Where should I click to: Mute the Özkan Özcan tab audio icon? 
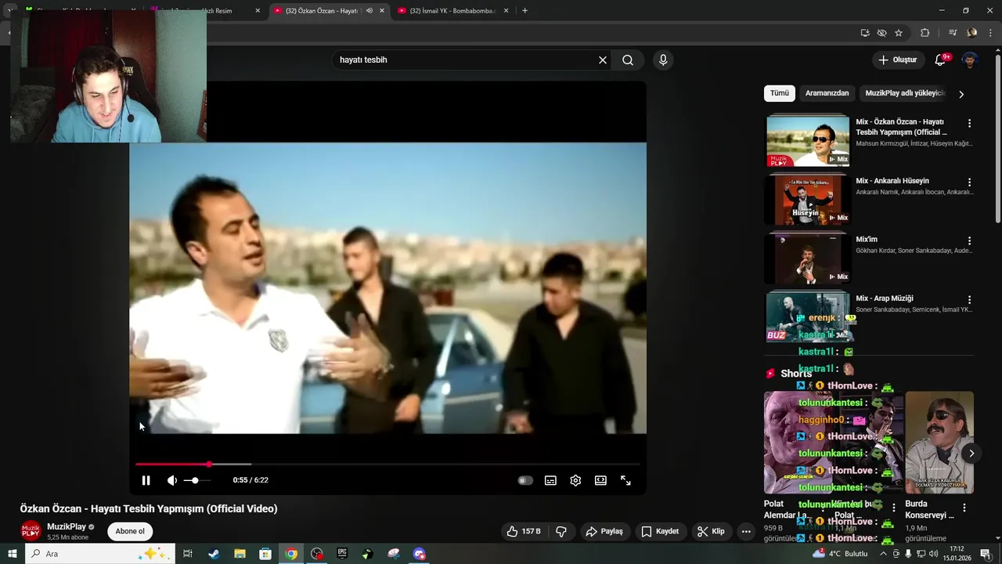pyautogui.click(x=369, y=11)
